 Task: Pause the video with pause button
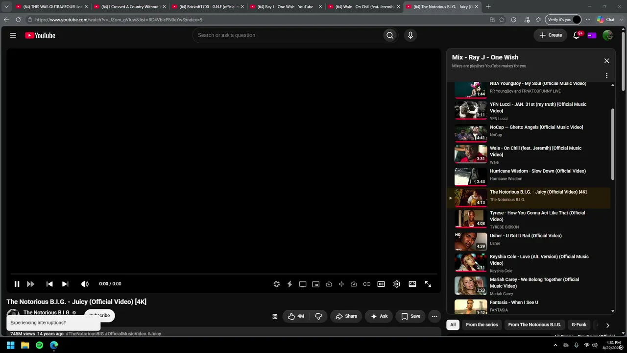(17, 284)
